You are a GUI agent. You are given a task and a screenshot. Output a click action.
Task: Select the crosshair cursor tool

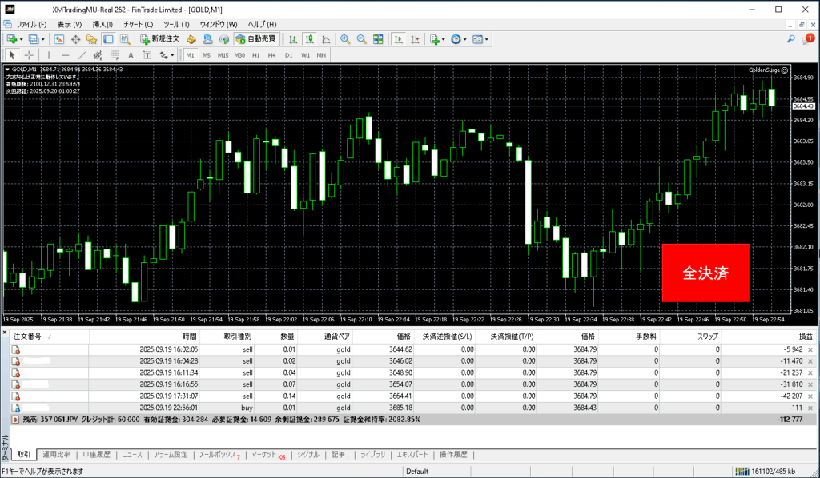point(30,55)
